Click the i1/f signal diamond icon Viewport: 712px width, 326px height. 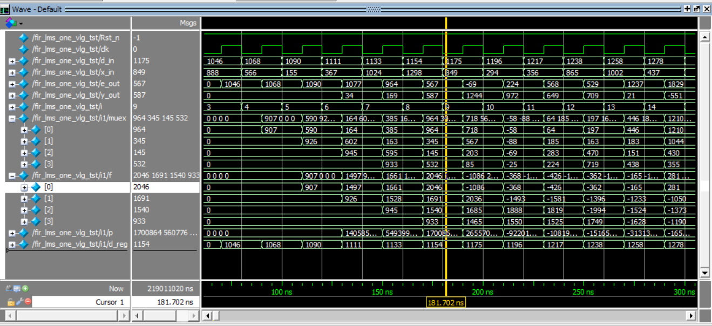[23, 175]
